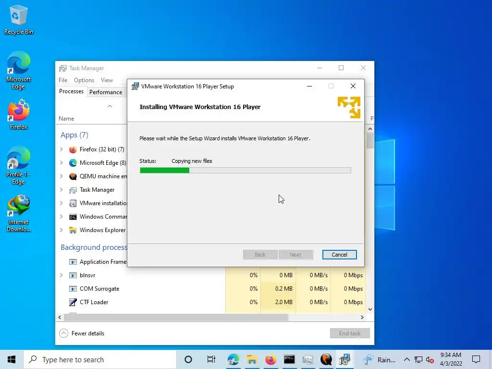492x369 pixels.
Task: Open the Options menu in Task Manager
Action: pos(84,80)
